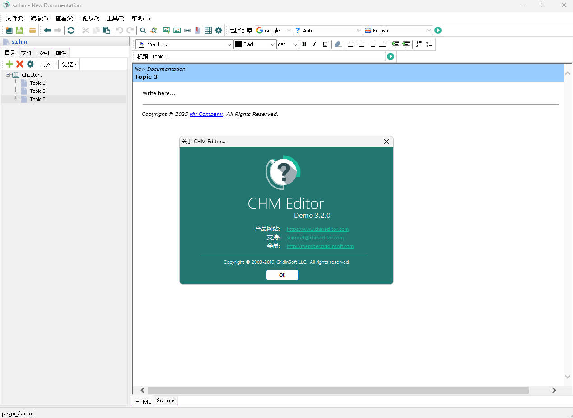The image size is (573, 418).
Task: Insert a hyperlink with the chain icon
Action: coord(187,30)
